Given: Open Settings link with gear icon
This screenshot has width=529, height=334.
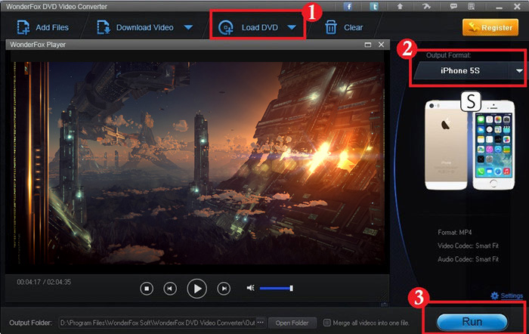Looking at the screenshot, I should pos(507,296).
